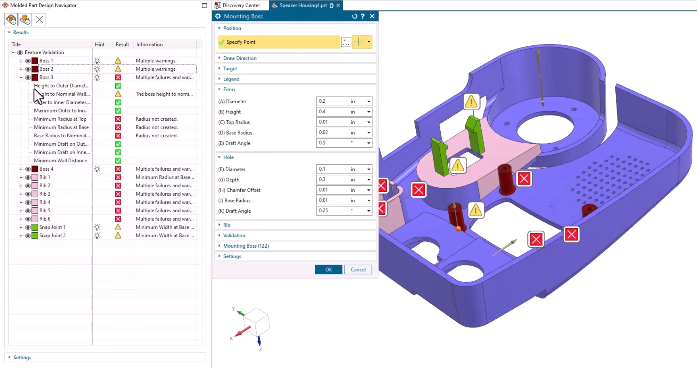
Task: Click the reset icon in Mounting Boss dialog
Action: [x=354, y=16]
